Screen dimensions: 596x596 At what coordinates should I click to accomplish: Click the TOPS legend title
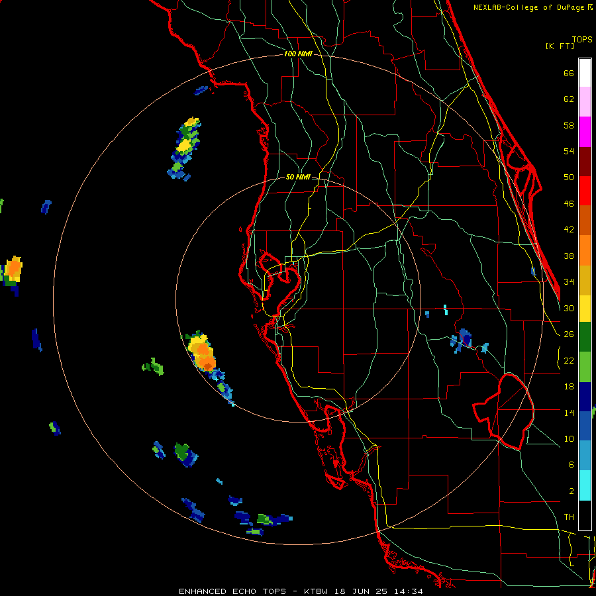point(582,39)
